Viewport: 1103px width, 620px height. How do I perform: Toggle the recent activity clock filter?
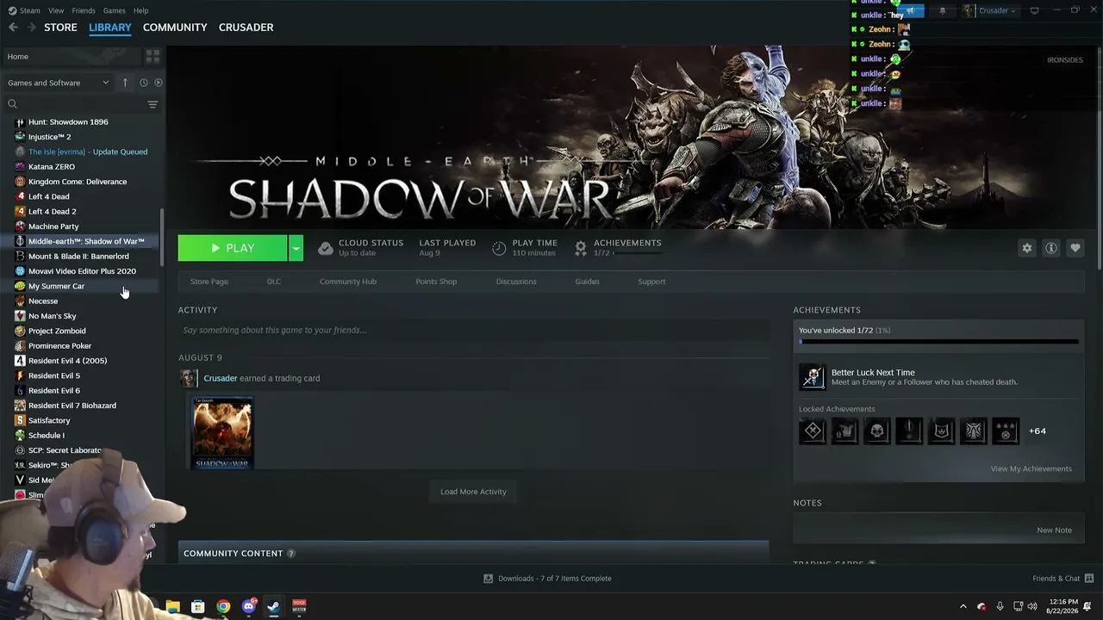point(144,83)
